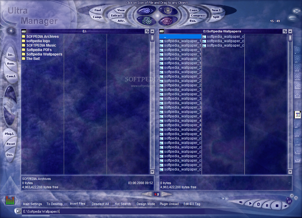Screen dimensions: 302x218
Task: Open the equalizer bars icon
Action: tap(10, 200)
